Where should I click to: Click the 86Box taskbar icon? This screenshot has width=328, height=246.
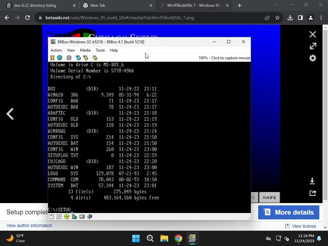tap(192, 238)
